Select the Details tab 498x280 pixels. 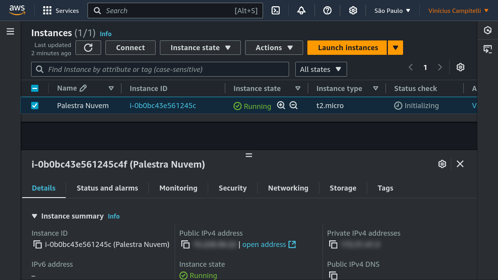click(x=44, y=188)
